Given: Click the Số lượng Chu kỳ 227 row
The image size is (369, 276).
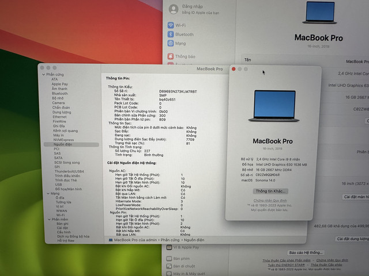Looking at the screenshot, I should coord(133,151).
